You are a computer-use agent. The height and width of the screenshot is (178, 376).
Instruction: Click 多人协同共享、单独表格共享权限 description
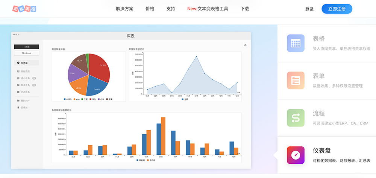(341, 49)
